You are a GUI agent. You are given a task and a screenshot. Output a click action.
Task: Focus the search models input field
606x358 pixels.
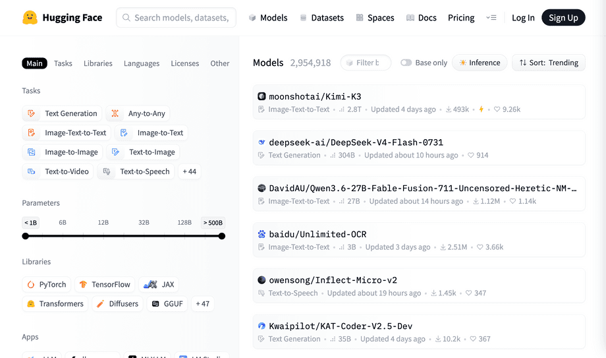177,17
